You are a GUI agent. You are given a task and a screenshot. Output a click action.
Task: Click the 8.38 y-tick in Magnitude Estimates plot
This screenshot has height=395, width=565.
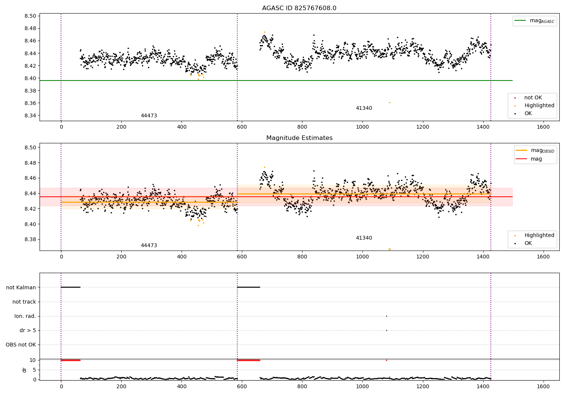[x=30, y=239]
